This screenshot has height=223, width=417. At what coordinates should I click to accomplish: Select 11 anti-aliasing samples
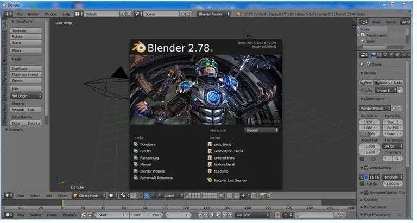tap(372, 177)
